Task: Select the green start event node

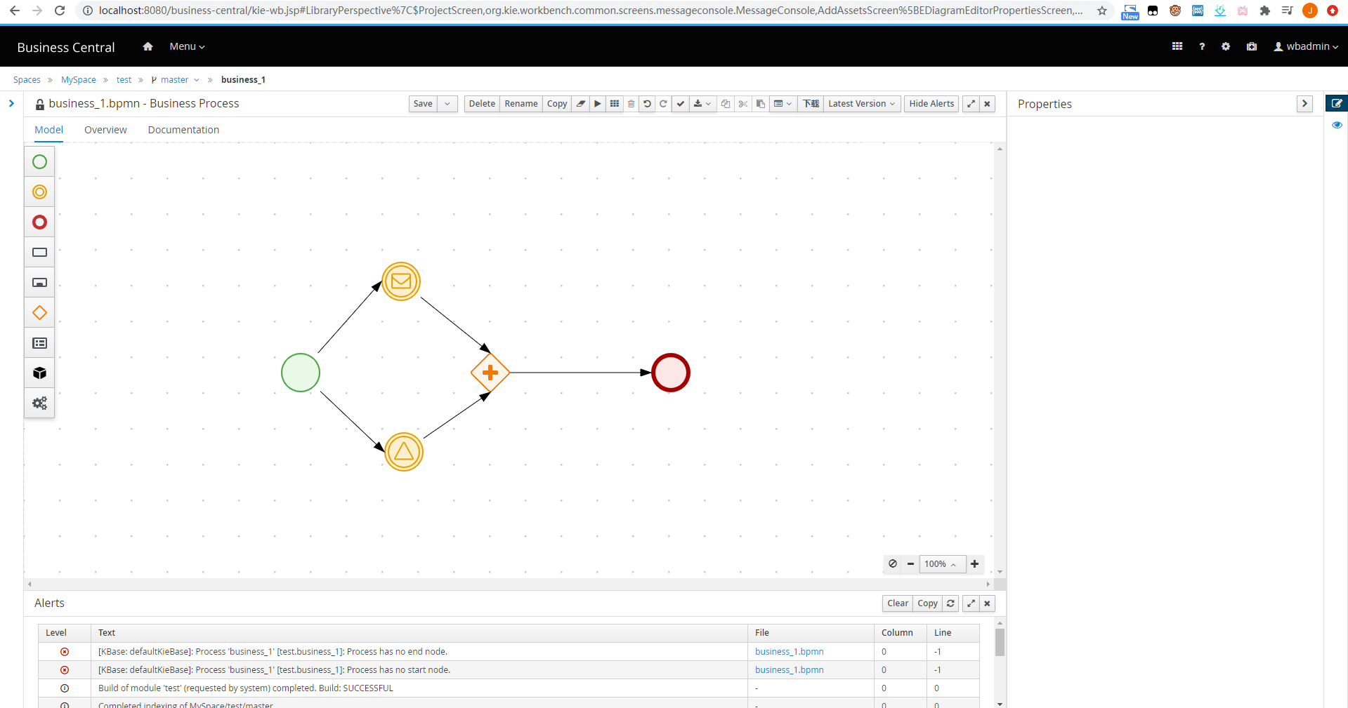Action: (301, 373)
